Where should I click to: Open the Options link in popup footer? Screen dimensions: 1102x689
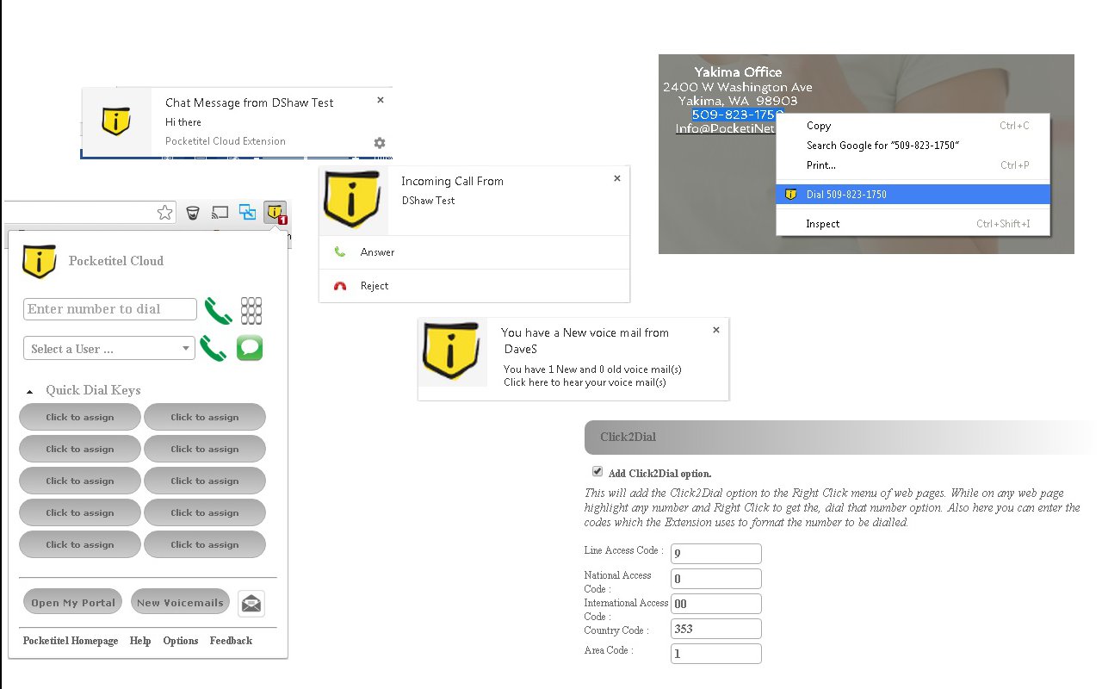[x=181, y=641]
